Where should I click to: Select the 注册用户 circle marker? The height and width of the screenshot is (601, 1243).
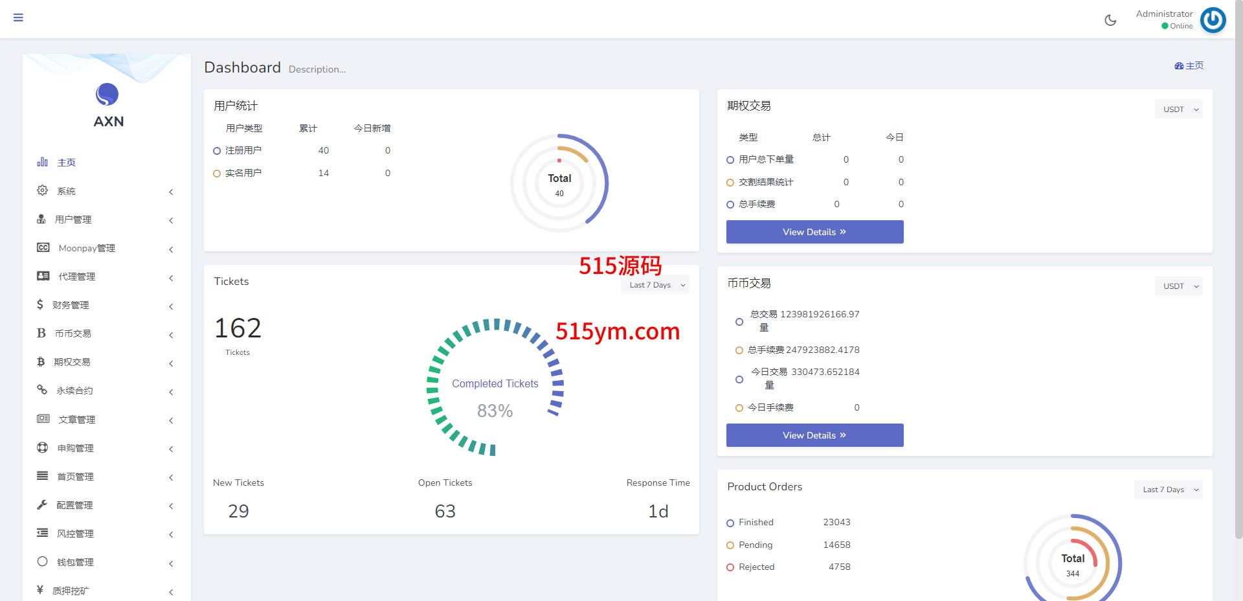tap(217, 151)
